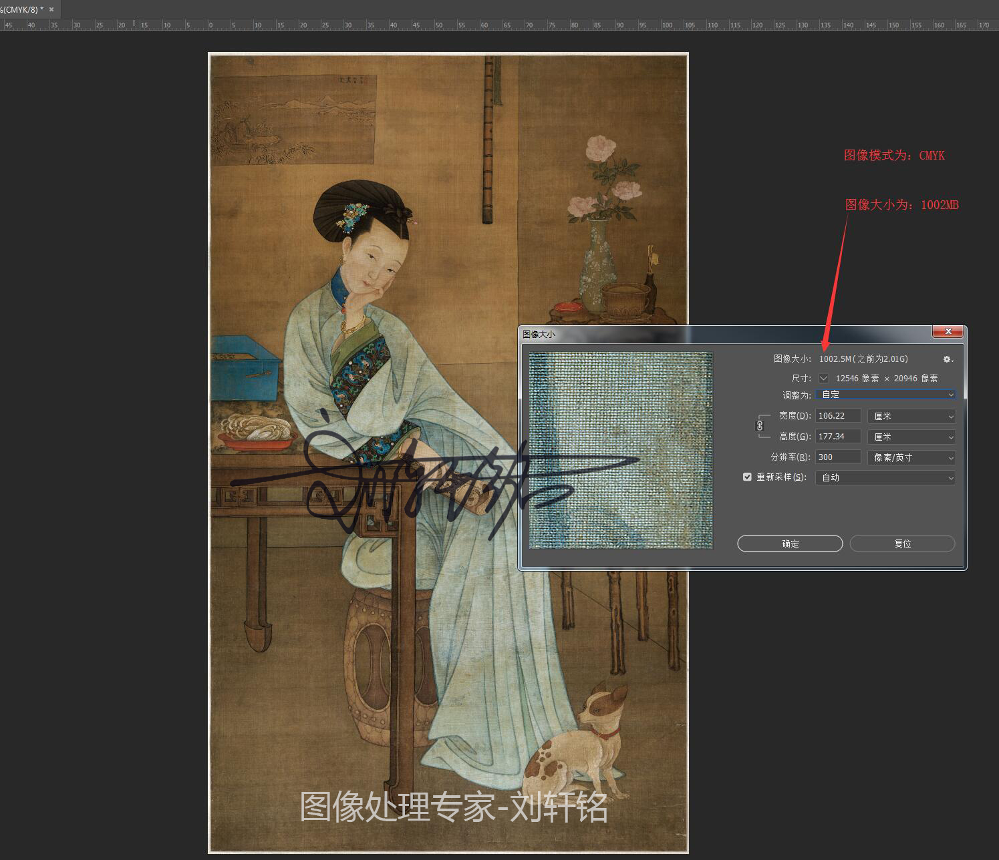Uncheck the 重新采样 resample checkbox
This screenshot has height=860, width=999.
747,477
